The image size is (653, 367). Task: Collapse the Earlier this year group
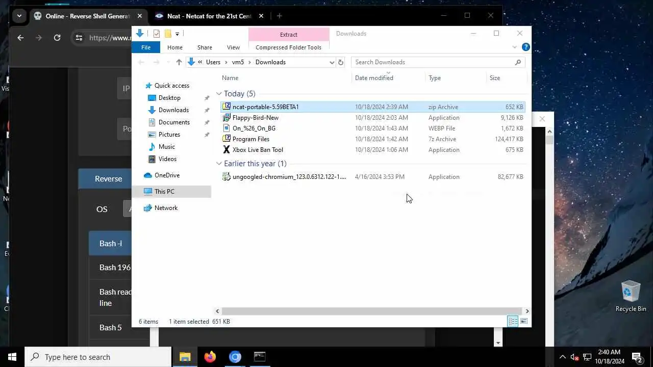tap(219, 164)
